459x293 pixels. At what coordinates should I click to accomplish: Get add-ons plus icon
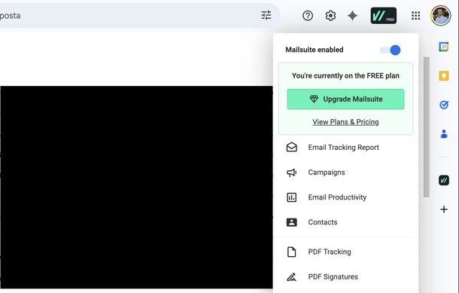444,209
